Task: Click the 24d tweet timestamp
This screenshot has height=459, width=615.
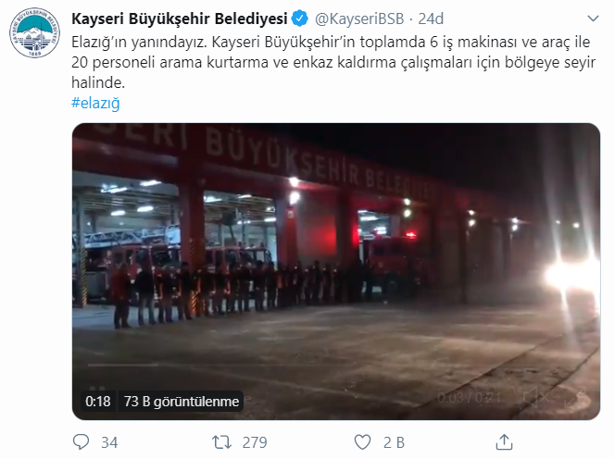Action: (x=431, y=19)
